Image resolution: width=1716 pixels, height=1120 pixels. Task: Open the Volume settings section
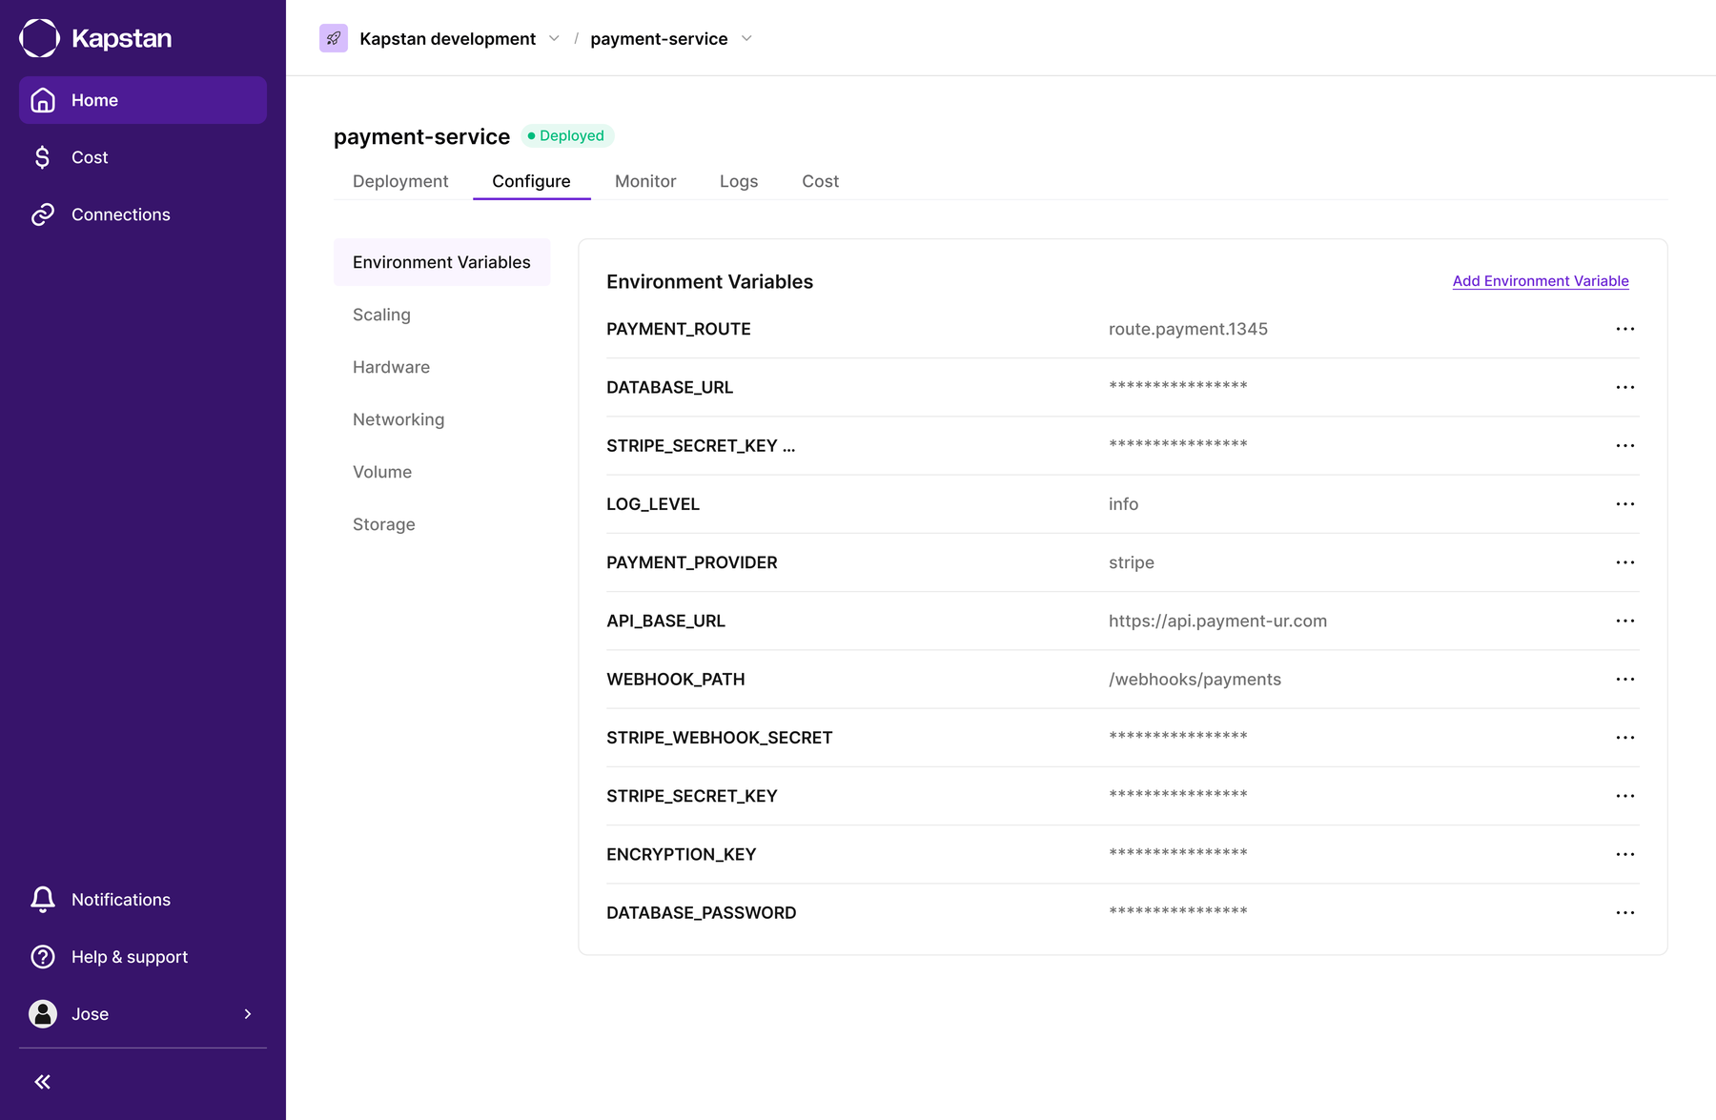pos(382,472)
